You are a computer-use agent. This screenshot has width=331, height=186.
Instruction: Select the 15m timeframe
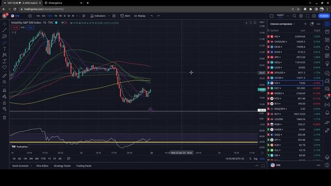point(50,16)
